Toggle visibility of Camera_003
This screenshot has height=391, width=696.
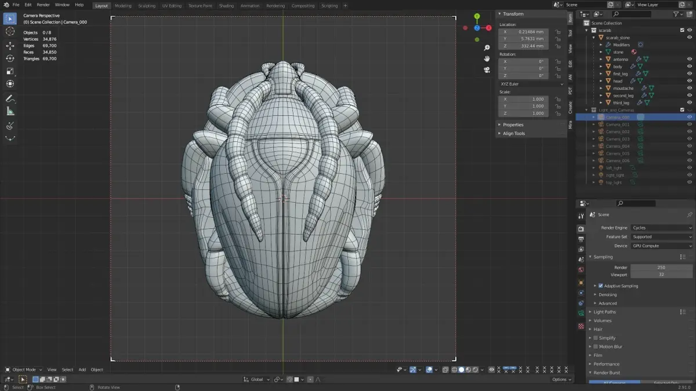[x=690, y=139]
